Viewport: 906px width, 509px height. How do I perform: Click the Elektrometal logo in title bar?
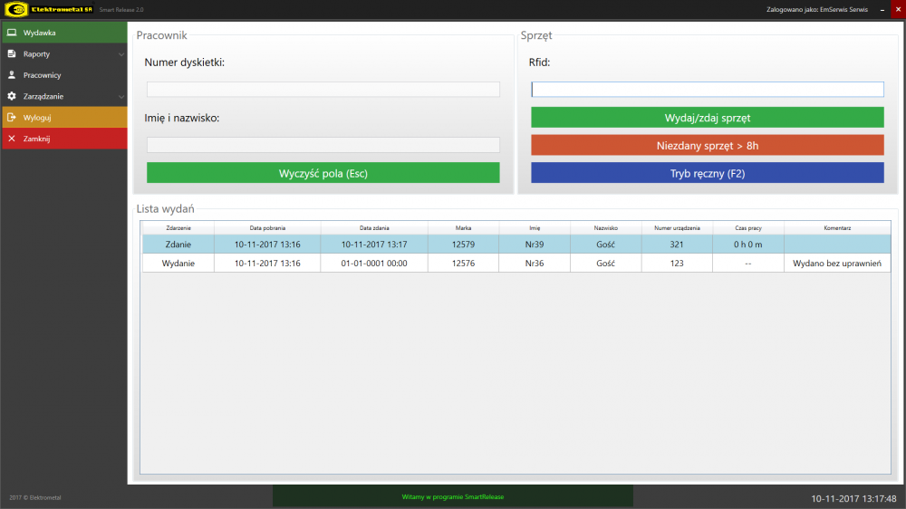(15, 9)
